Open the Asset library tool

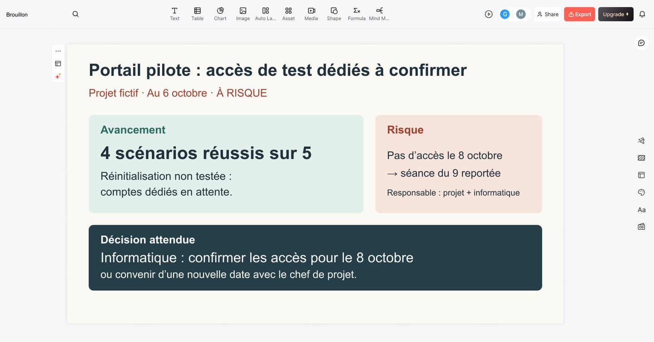coord(288,14)
